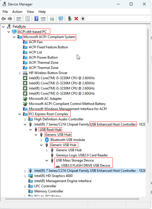Viewport: 152px width, 209px height.
Task: Select Genesys Logic USB2.0 Card Reader
Action: [x=82, y=155]
